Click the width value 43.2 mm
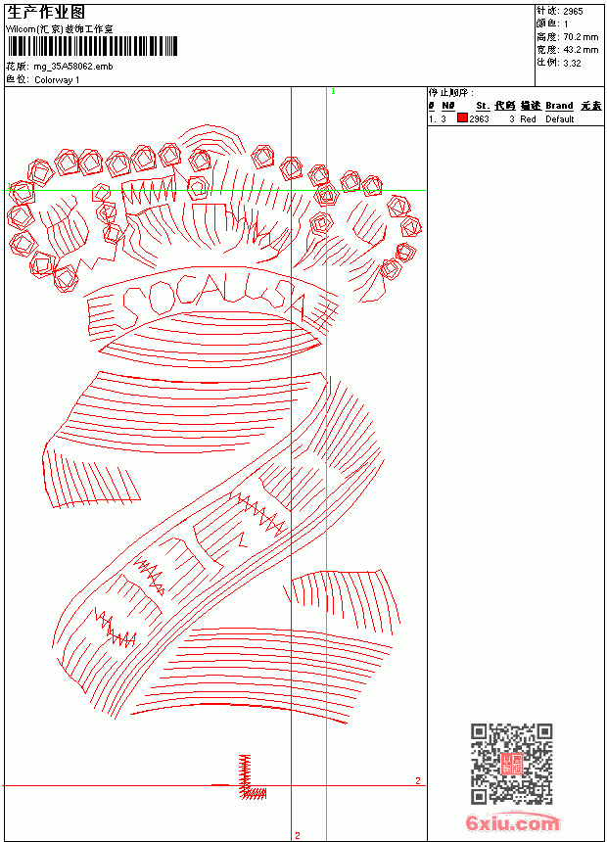Image resolution: width=607 pixels, height=842 pixels. pos(581,50)
